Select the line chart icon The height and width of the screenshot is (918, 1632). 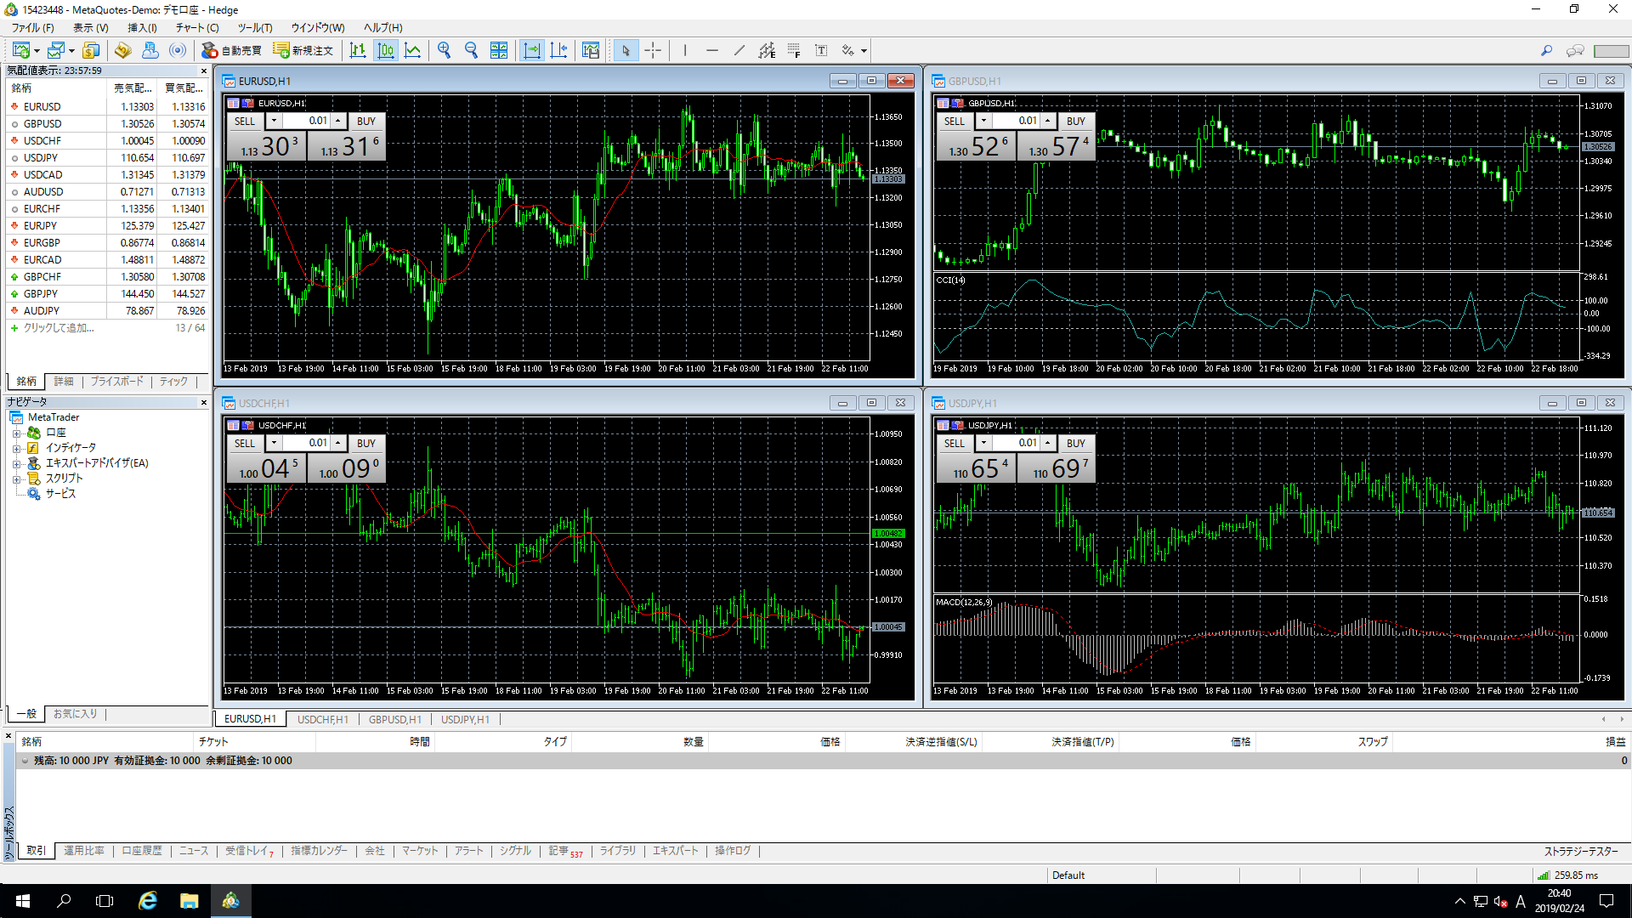(413, 51)
